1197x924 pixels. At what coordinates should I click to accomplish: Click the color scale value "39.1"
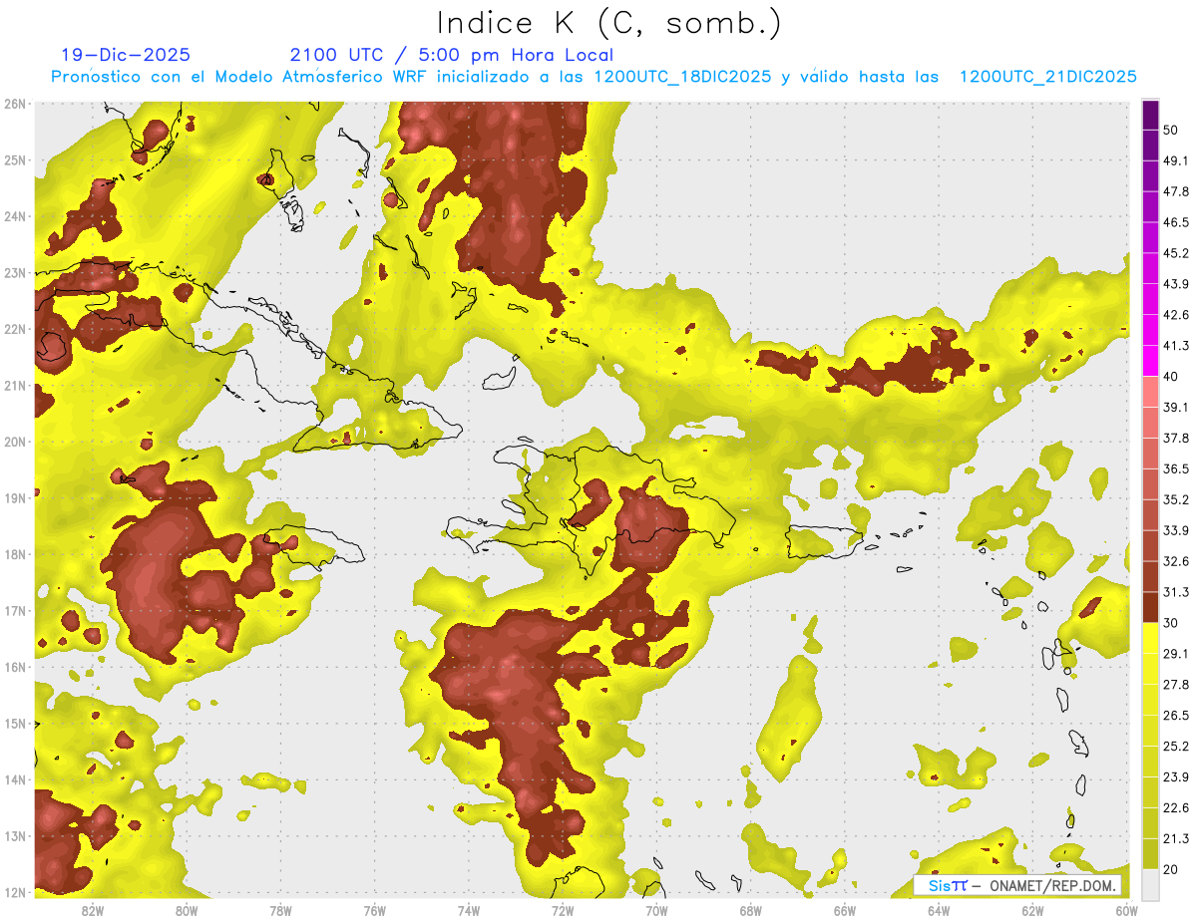[1176, 408]
